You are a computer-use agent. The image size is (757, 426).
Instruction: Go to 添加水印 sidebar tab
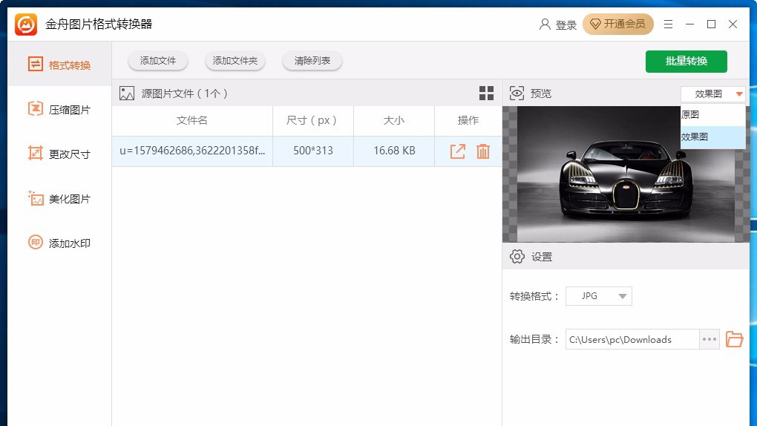(59, 243)
